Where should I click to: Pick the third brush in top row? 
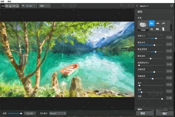[164, 23]
